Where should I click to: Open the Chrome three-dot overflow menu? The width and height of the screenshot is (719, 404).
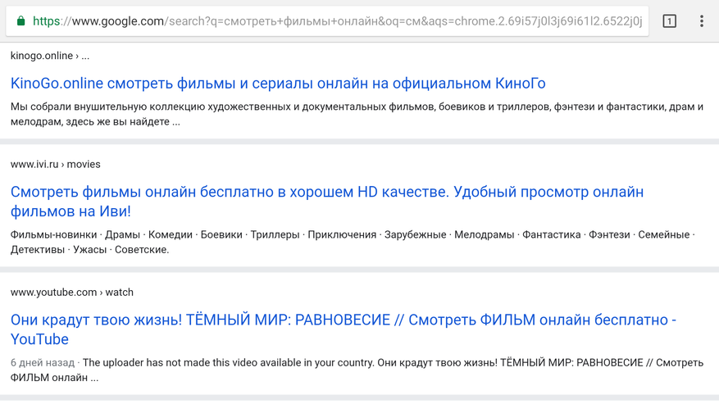[x=702, y=21]
